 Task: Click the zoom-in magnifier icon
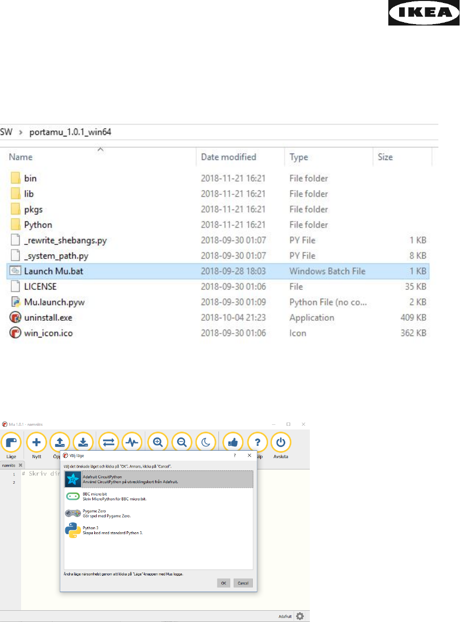pyautogui.click(x=158, y=442)
